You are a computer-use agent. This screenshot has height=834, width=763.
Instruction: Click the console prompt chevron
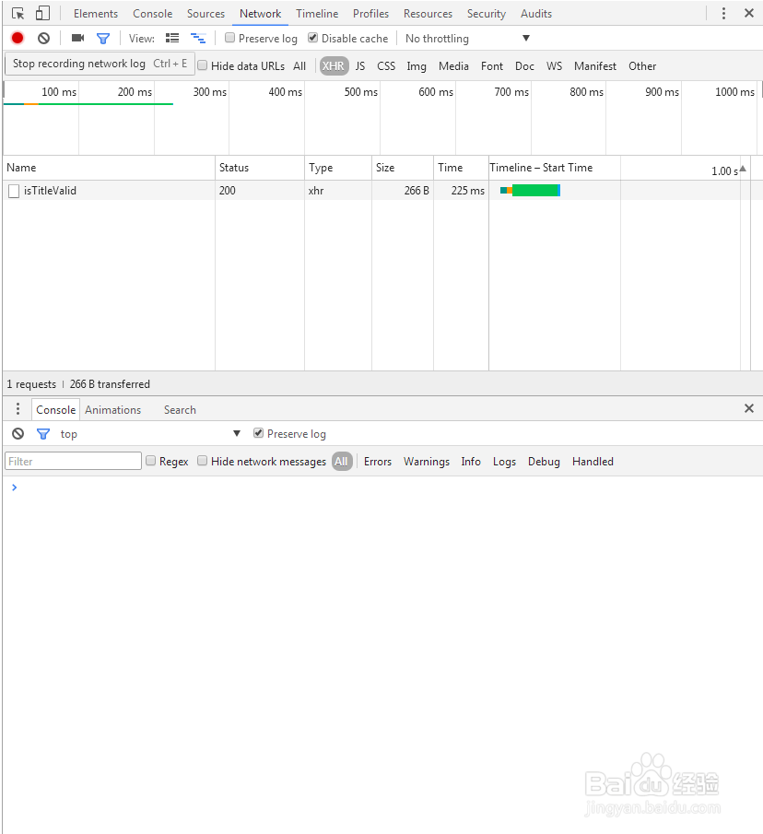[x=15, y=487]
